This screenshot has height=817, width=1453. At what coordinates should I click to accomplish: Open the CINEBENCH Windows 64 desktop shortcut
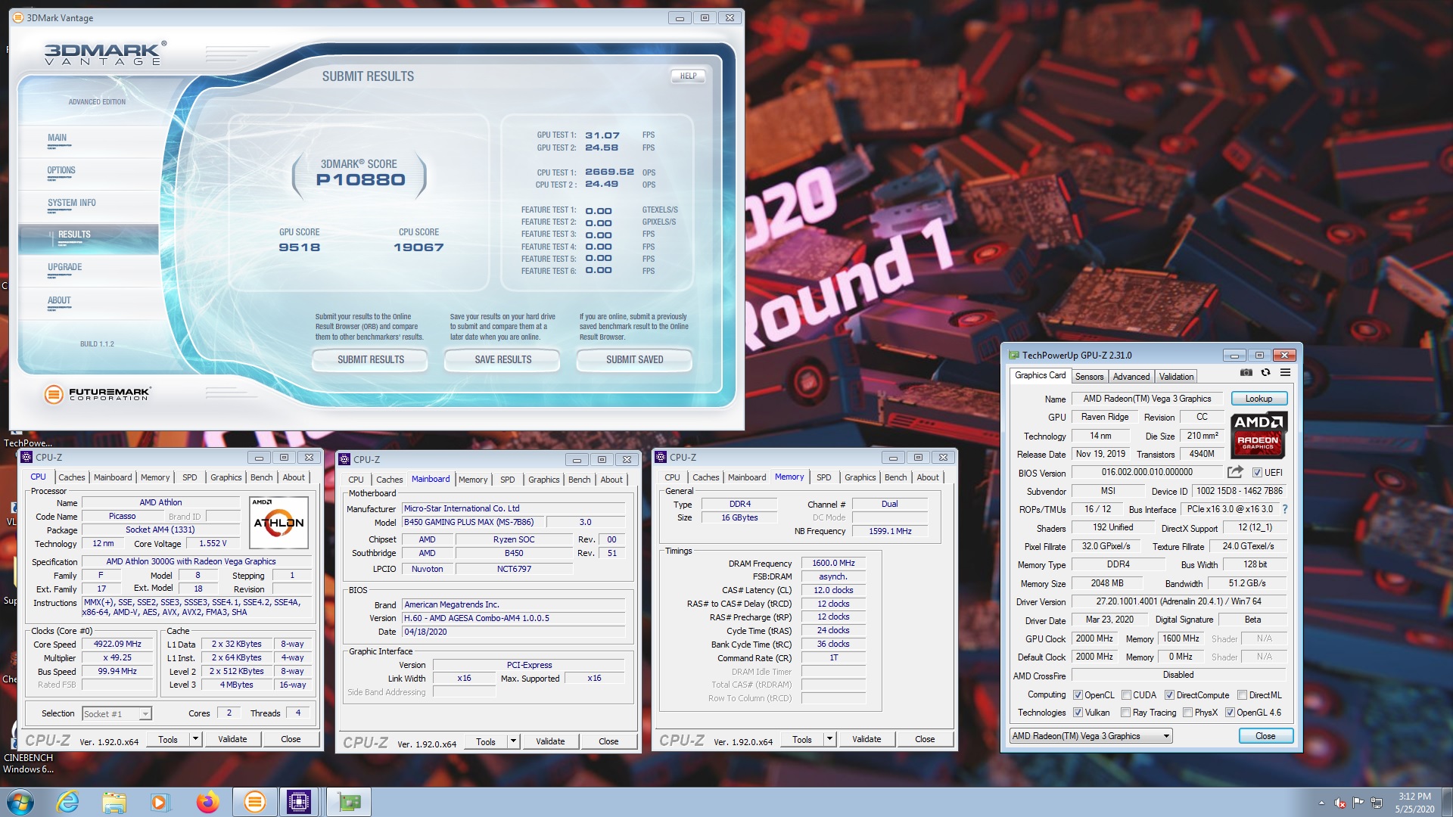point(27,763)
